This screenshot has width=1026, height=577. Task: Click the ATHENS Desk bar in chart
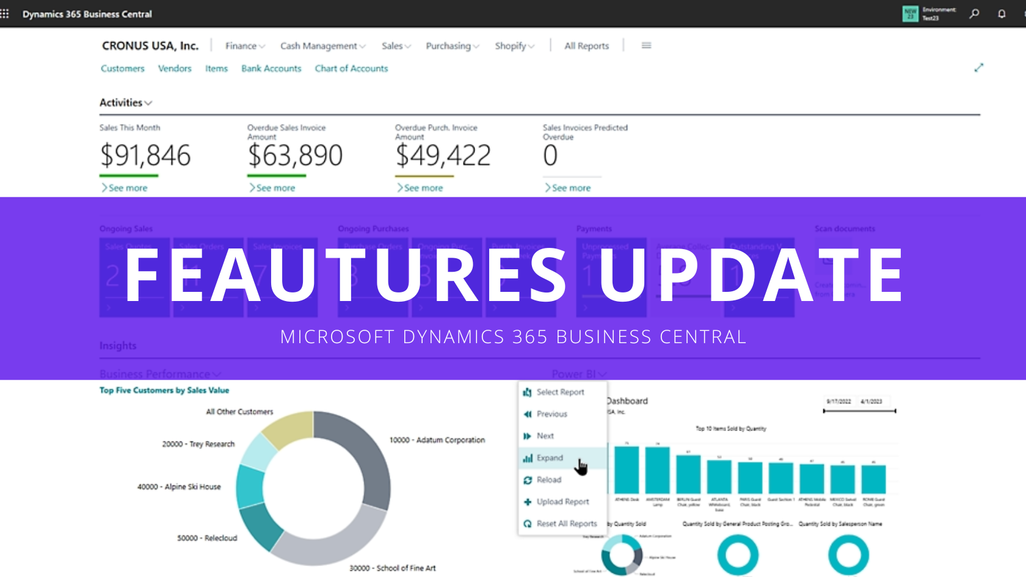(627, 470)
